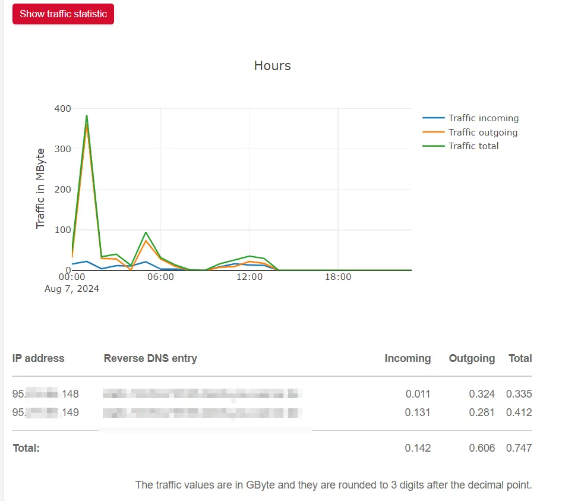Viewport: 581px width, 501px height.
Task: Click the 18:00 x-axis tick label
Action: coord(337,277)
